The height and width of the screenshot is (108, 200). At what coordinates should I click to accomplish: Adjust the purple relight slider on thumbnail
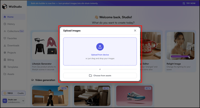(x=180, y=57)
